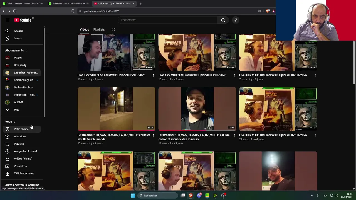
Task: Expand the Abonnements section
Action: [x=16, y=51]
